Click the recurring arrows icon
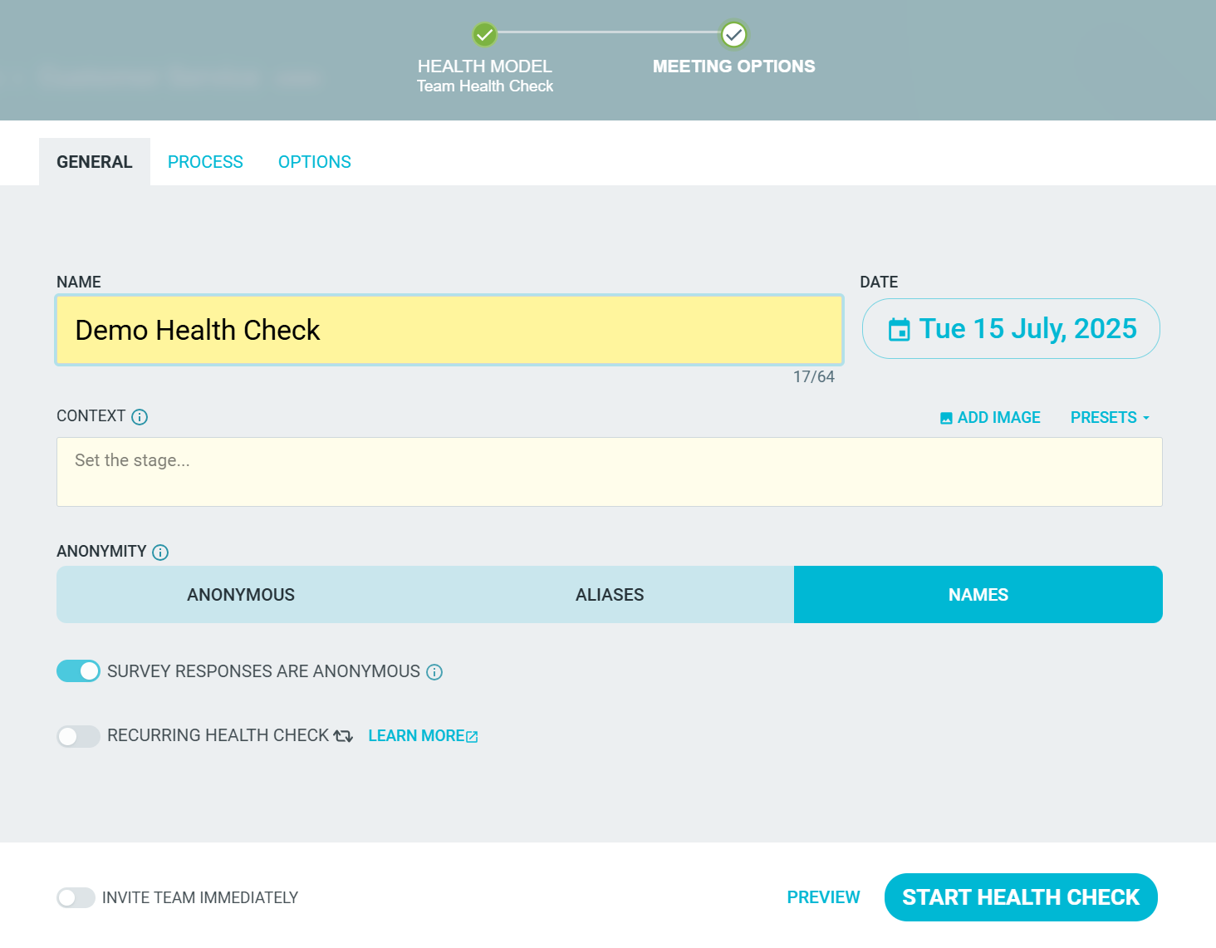Image resolution: width=1216 pixels, height=948 pixels. click(343, 736)
